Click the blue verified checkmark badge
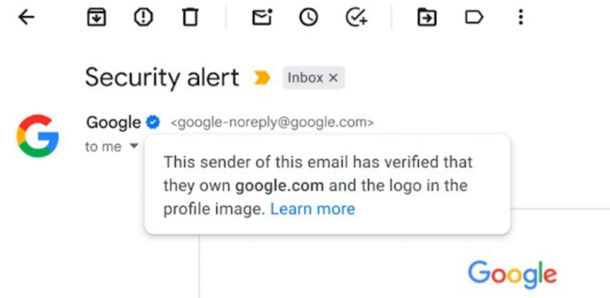Image resolution: width=610 pixels, height=298 pixels. pos(152,123)
